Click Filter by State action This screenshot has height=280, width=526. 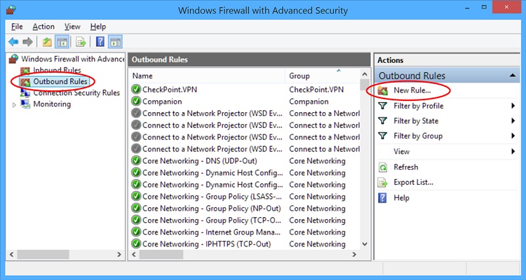click(416, 121)
